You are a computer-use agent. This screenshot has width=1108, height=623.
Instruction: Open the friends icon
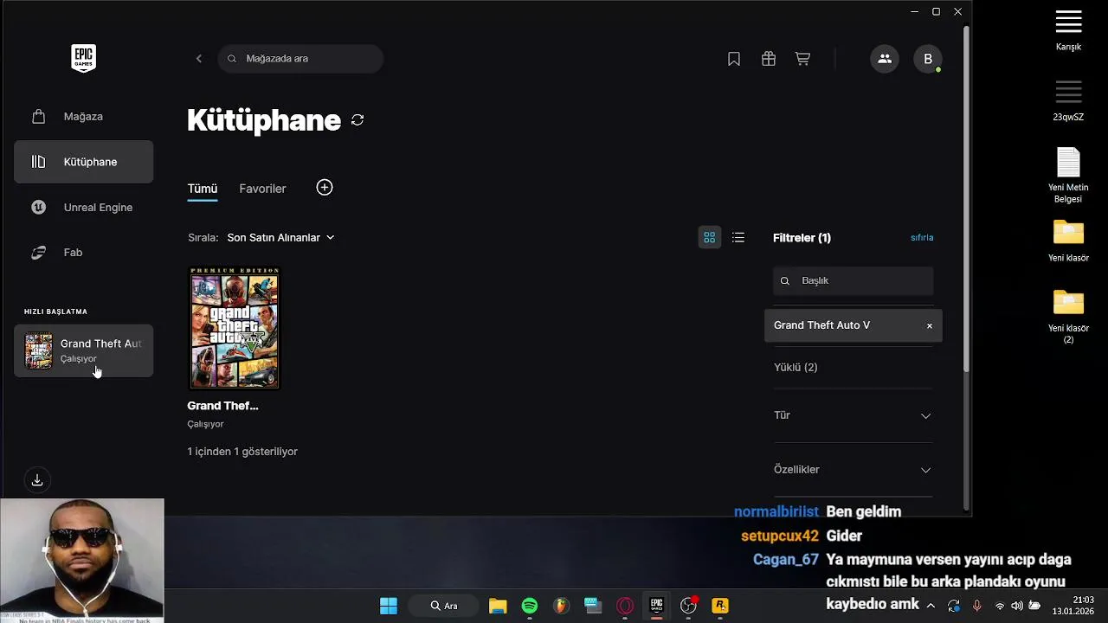pos(885,59)
